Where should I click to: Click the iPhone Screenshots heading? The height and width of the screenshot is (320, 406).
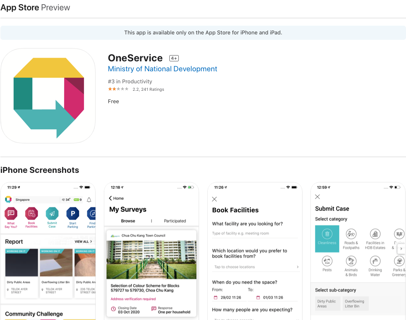pyautogui.click(x=40, y=170)
